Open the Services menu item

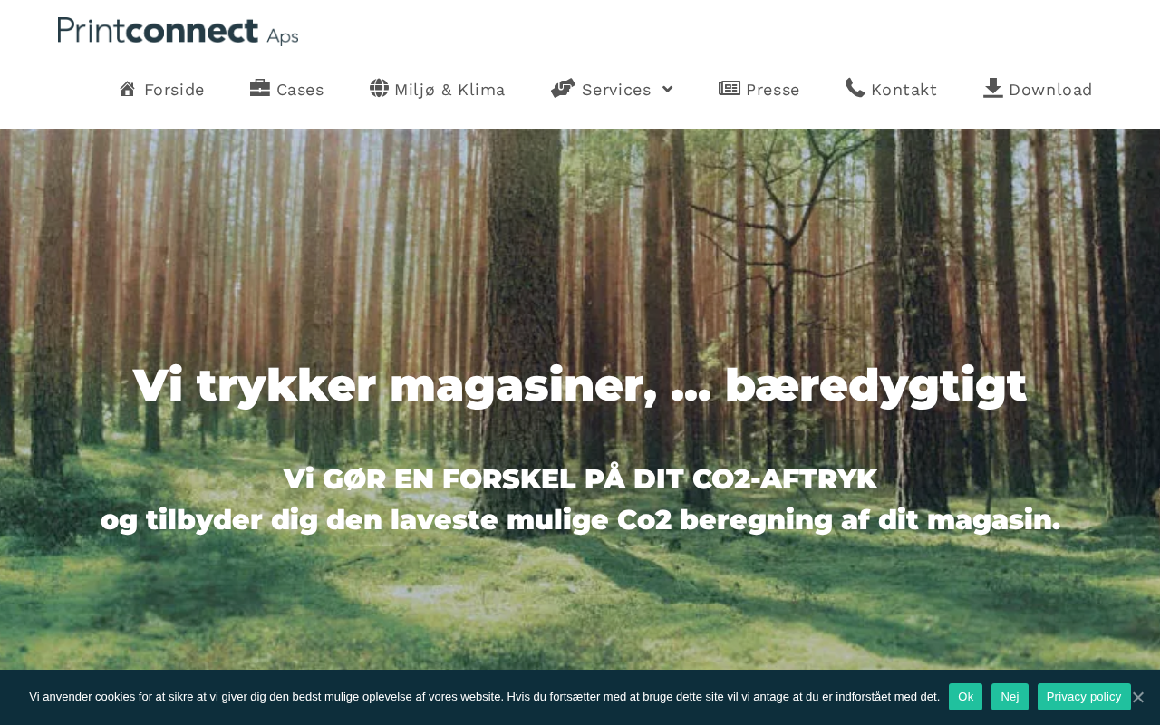[x=616, y=90]
